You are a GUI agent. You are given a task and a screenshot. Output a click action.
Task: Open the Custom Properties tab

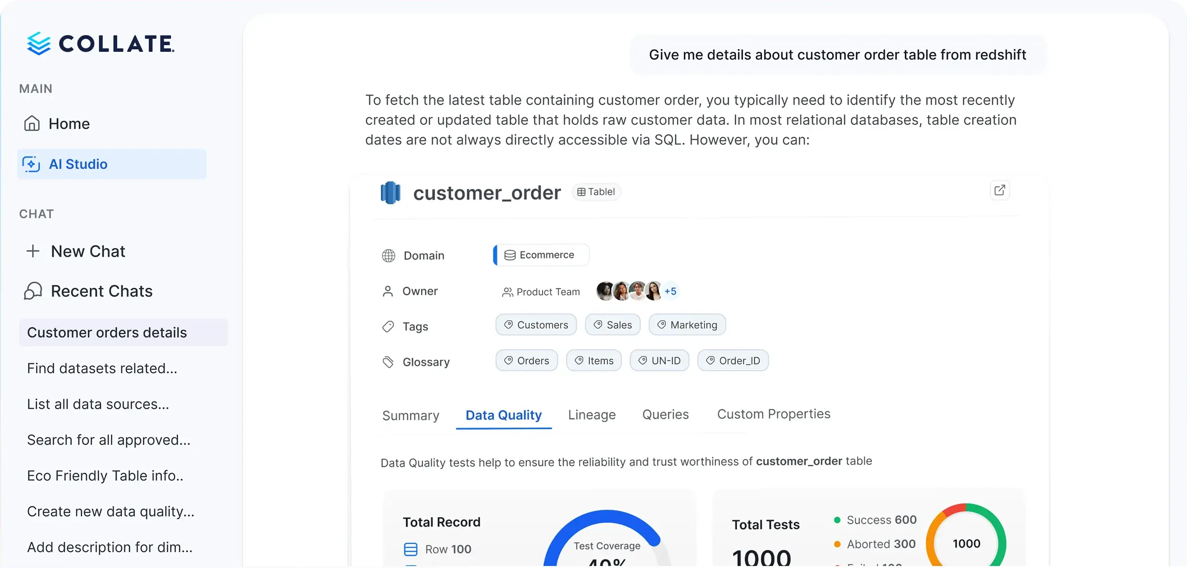click(774, 414)
